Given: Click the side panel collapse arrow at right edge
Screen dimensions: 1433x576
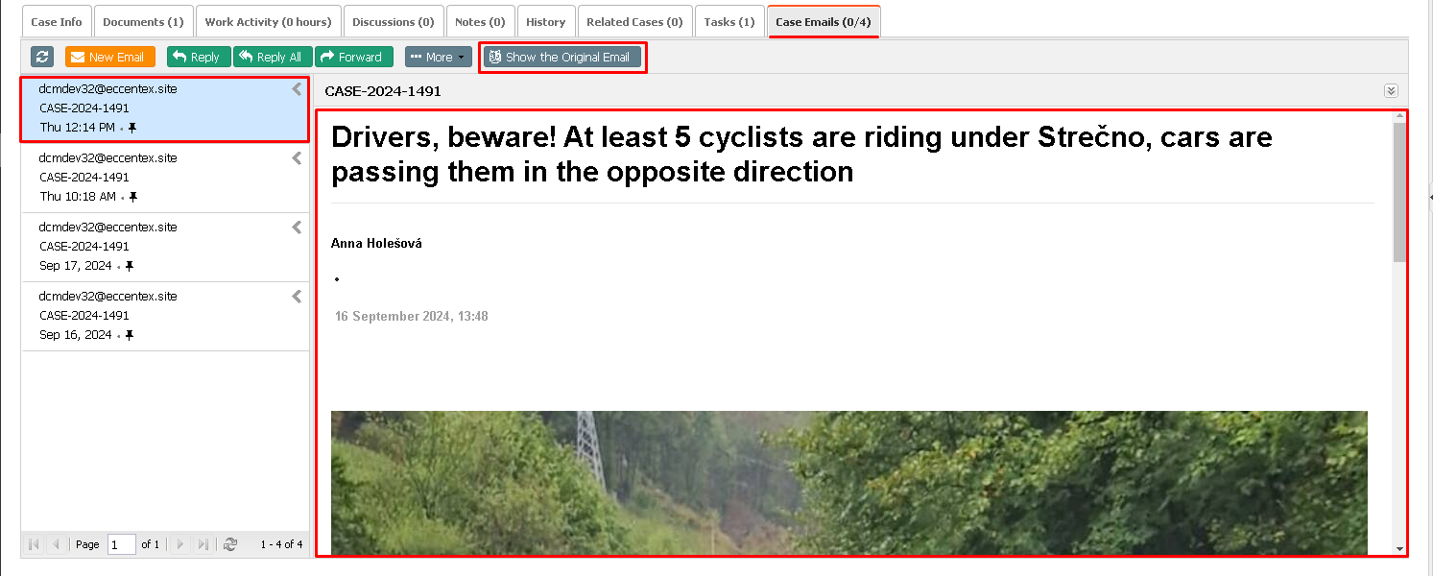Looking at the screenshot, I should [x=1429, y=197].
